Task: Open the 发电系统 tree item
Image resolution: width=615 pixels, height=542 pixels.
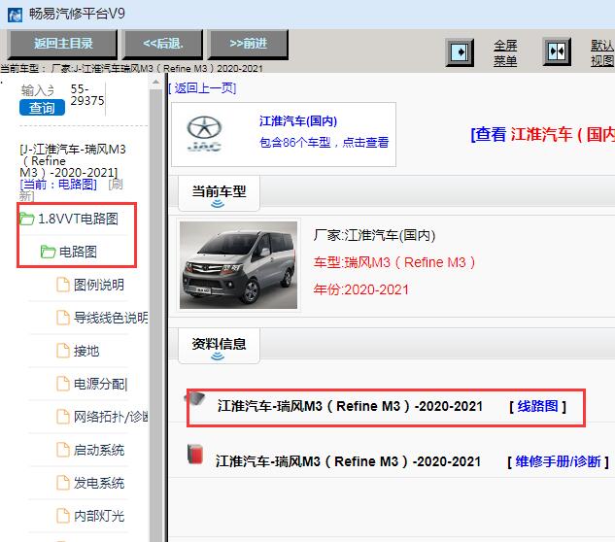Action: coord(99,483)
